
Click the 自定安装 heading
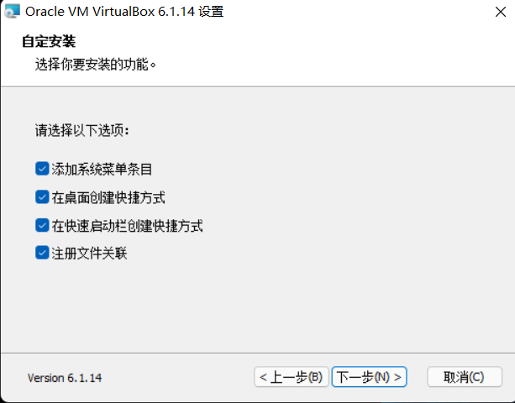pos(49,42)
